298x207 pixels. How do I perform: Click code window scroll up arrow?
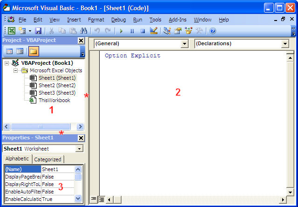click(290, 58)
